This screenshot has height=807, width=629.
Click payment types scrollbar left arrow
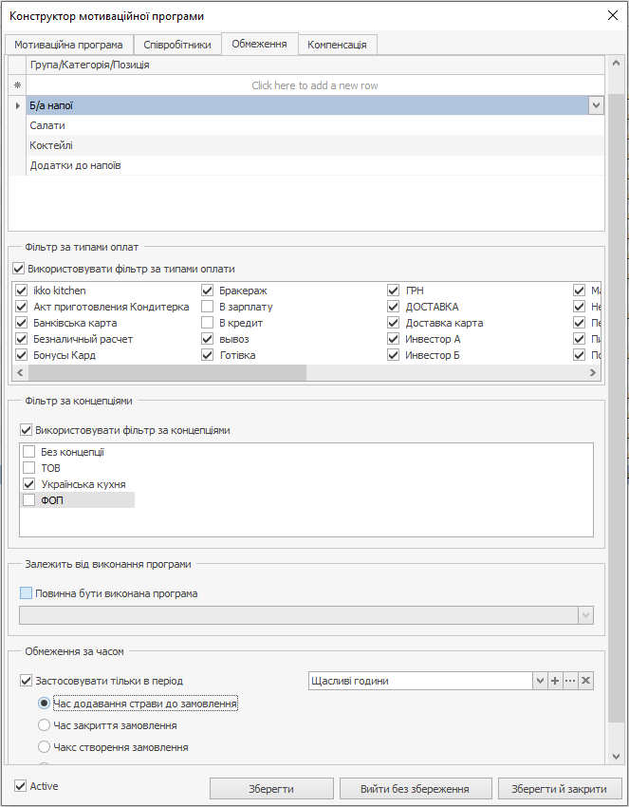pos(20,373)
